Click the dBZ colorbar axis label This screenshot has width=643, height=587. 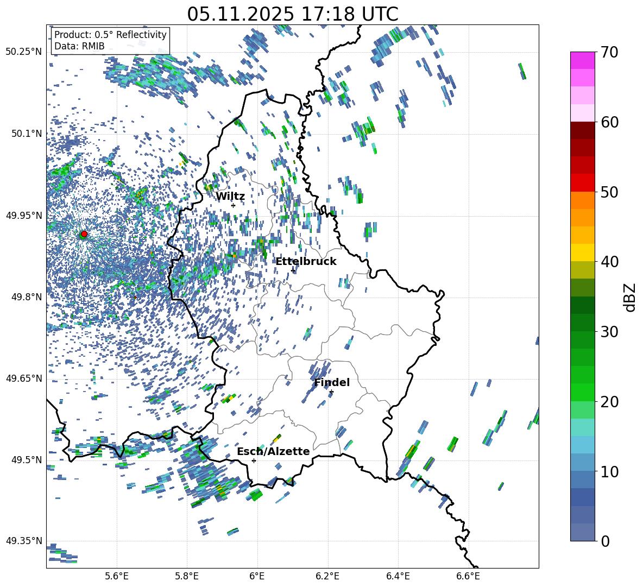click(x=630, y=297)
